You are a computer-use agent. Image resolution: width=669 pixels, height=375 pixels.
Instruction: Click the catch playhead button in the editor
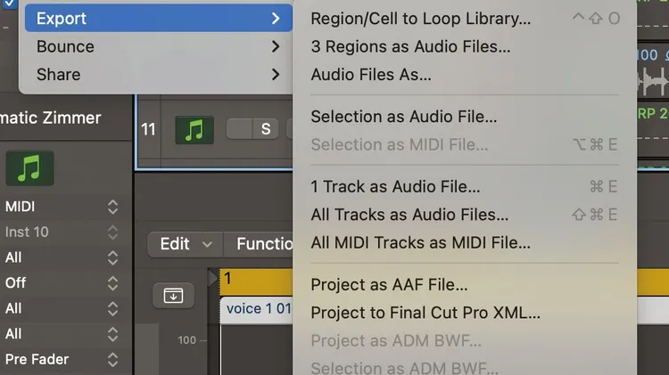[173, 295]
